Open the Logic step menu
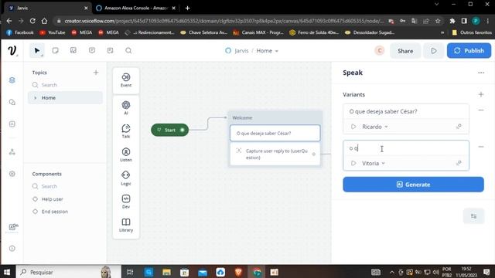495x278 pixels. point(126,178)
